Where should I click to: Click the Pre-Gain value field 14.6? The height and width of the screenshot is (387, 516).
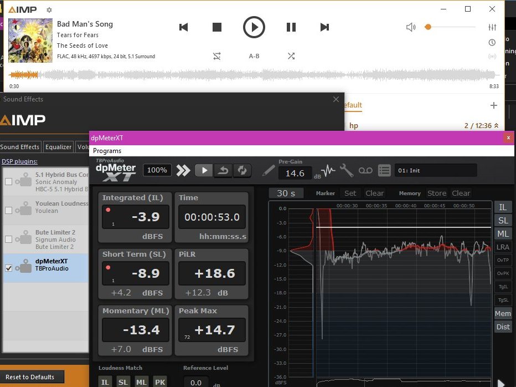pyautogui.click(x=295, y=173)
